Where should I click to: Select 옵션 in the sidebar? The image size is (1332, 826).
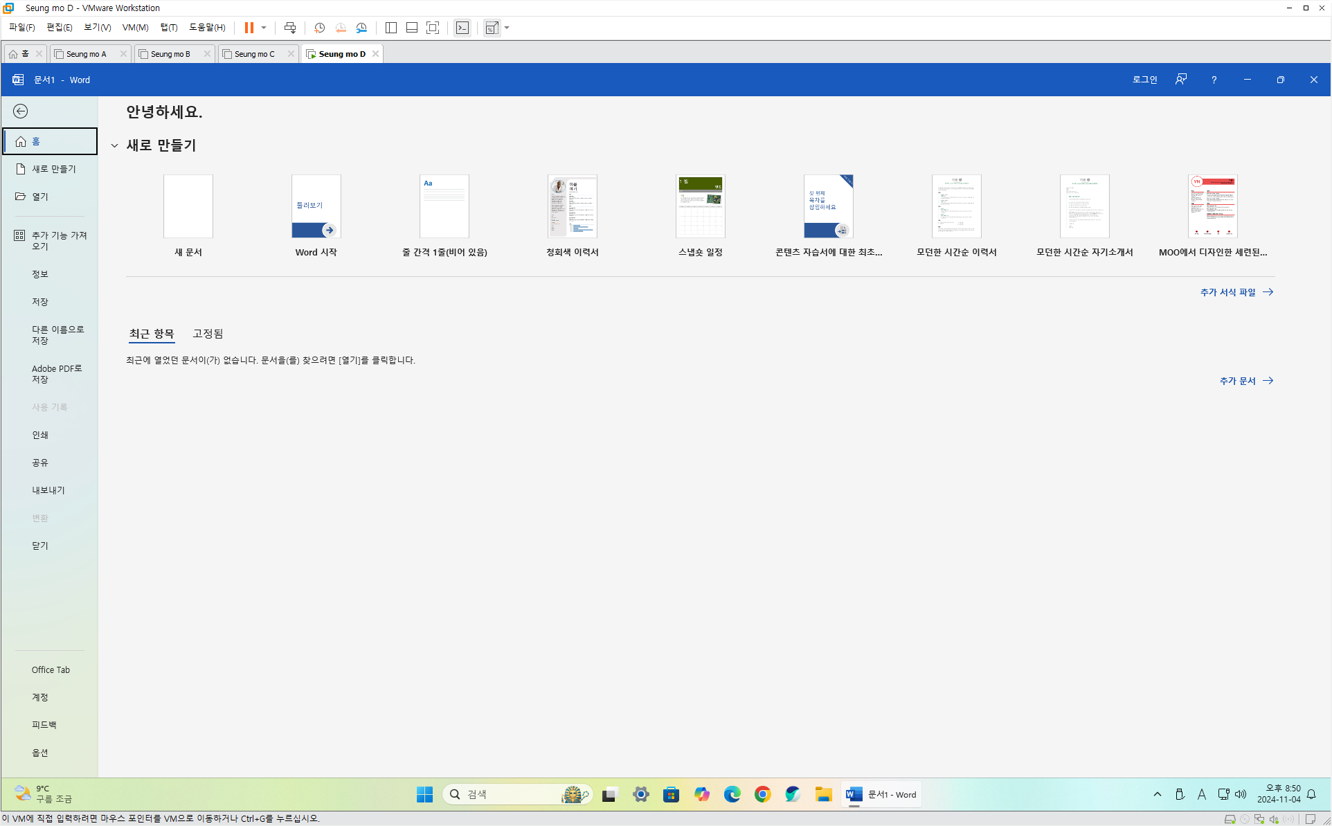coord(40,753)
